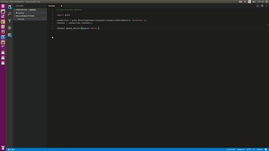Click the shebang comment on line one

click(x=69, y=10)
